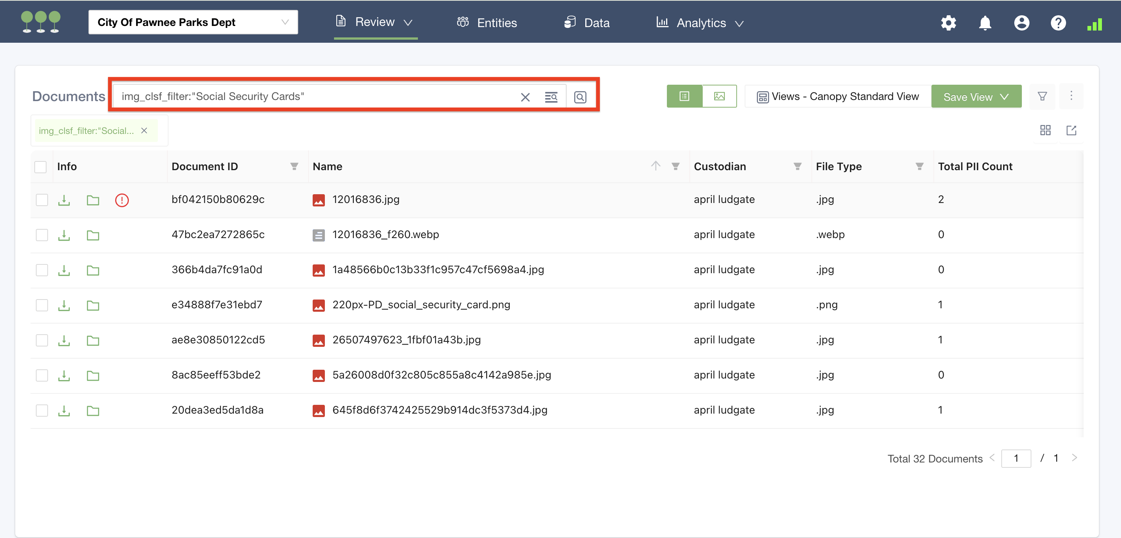
Task: Remove the img_clsf_filter chip
Action: point(144,131)
